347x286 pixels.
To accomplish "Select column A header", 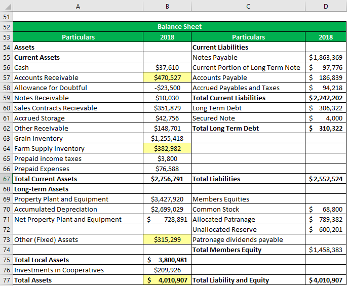I will 78,7.
